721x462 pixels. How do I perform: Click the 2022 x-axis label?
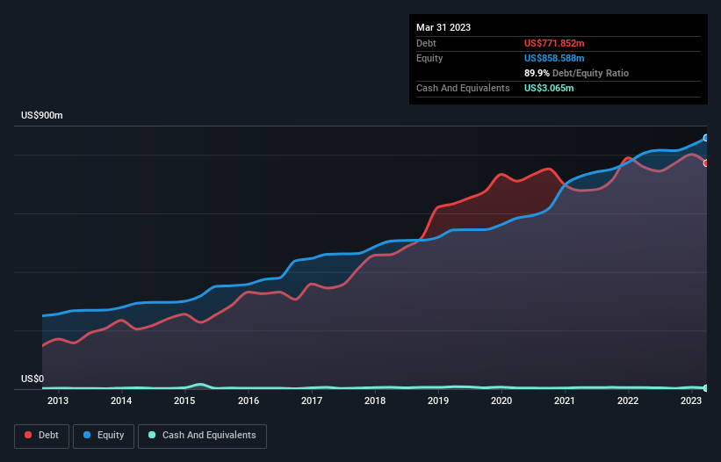[x=628, y=401]
